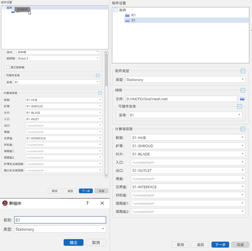Click the help question mark in the 新组件 dialog

click(x=87, y=203)
